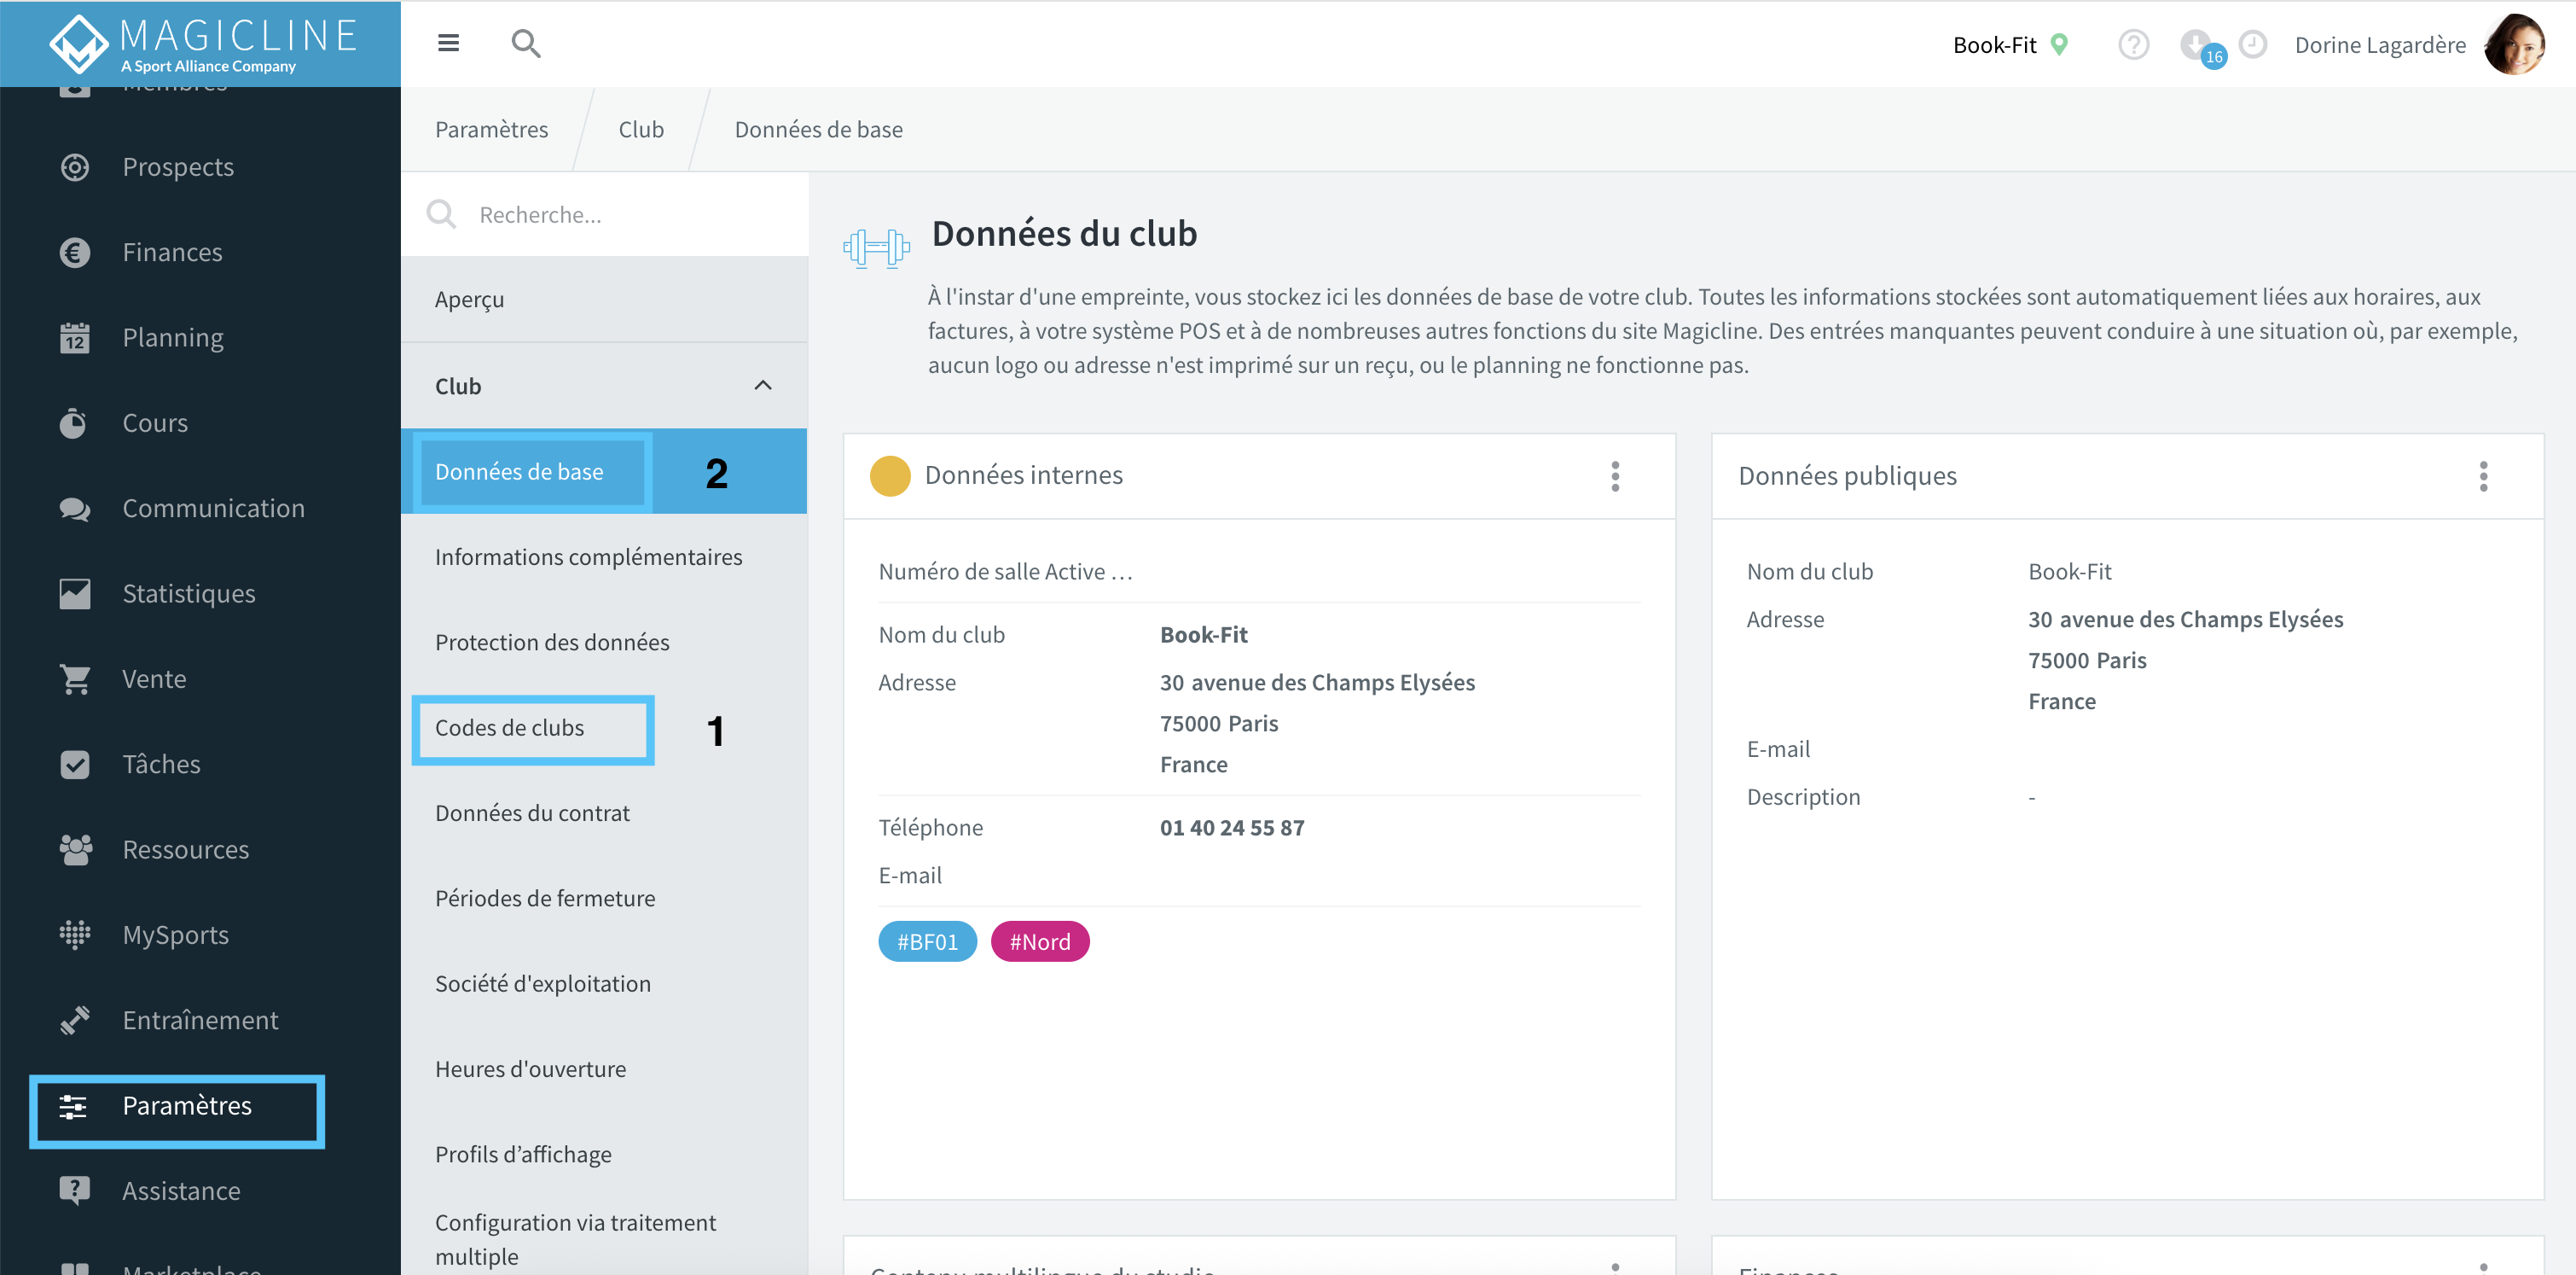Select Aperçu in settings list
2576x1275 pixels.
(604, 300)
